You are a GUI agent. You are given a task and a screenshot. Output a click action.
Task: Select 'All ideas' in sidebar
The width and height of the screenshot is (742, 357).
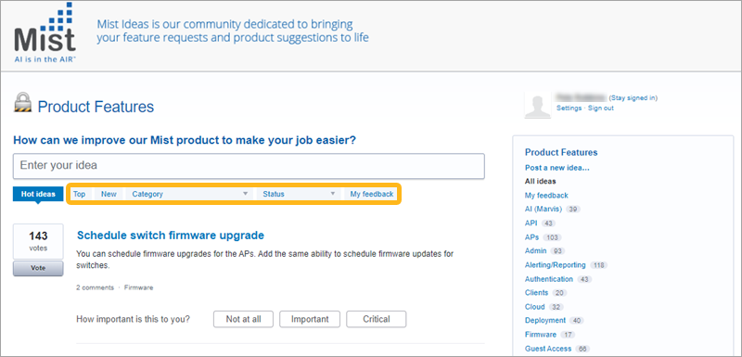(540, 181)
